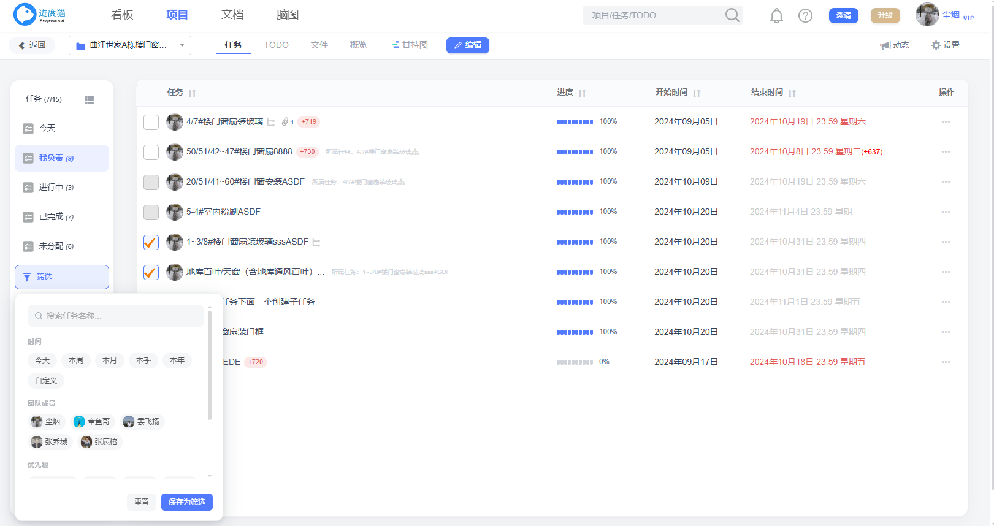Toggle the 20/51/41~60#楼门窗安装ASDF checkbox
This screenshot has width=994, height=526.
151,182
